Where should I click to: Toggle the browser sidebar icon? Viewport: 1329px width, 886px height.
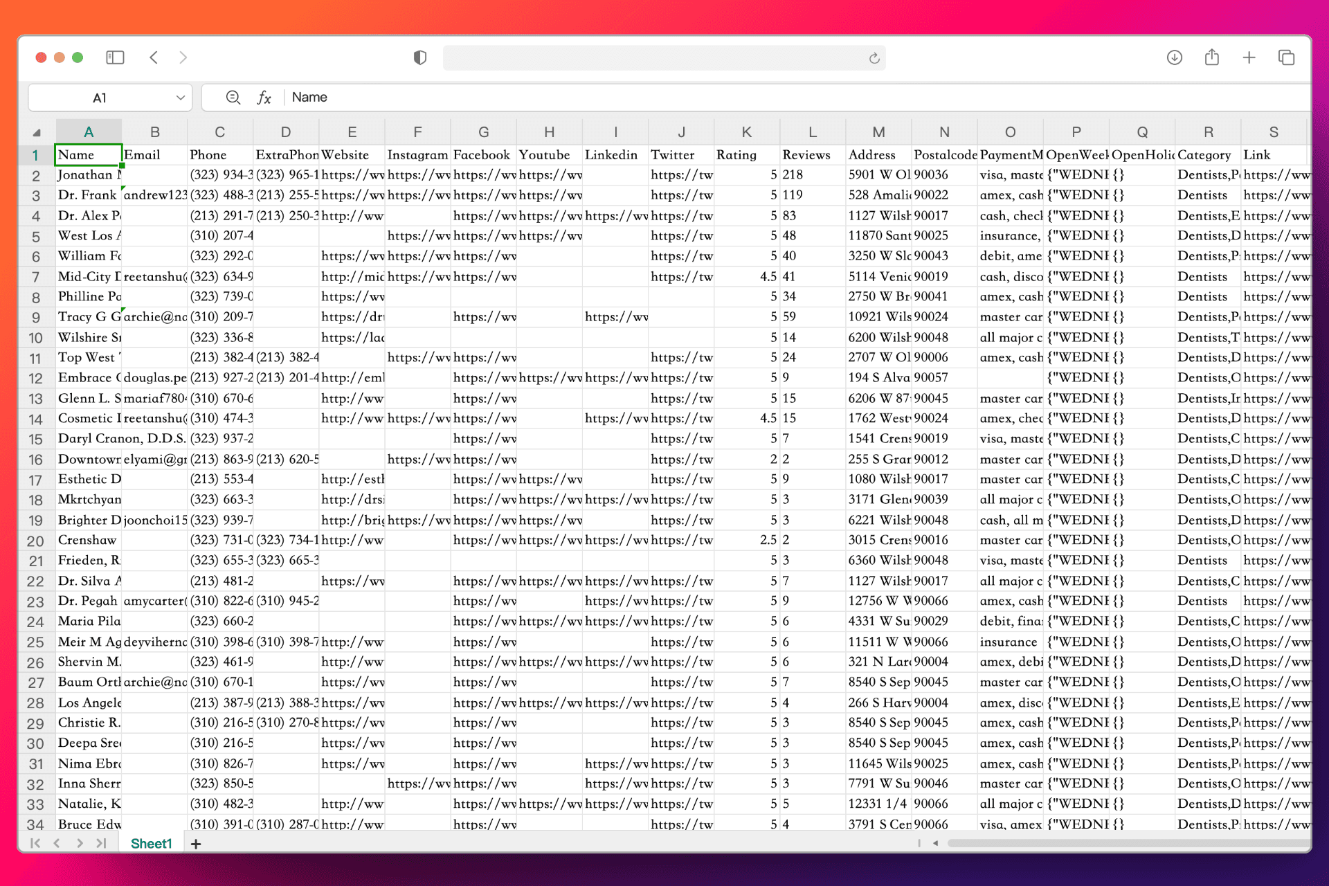115,57
